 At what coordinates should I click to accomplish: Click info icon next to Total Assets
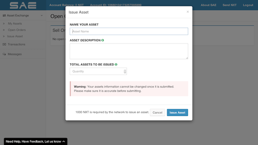[116, 65]
